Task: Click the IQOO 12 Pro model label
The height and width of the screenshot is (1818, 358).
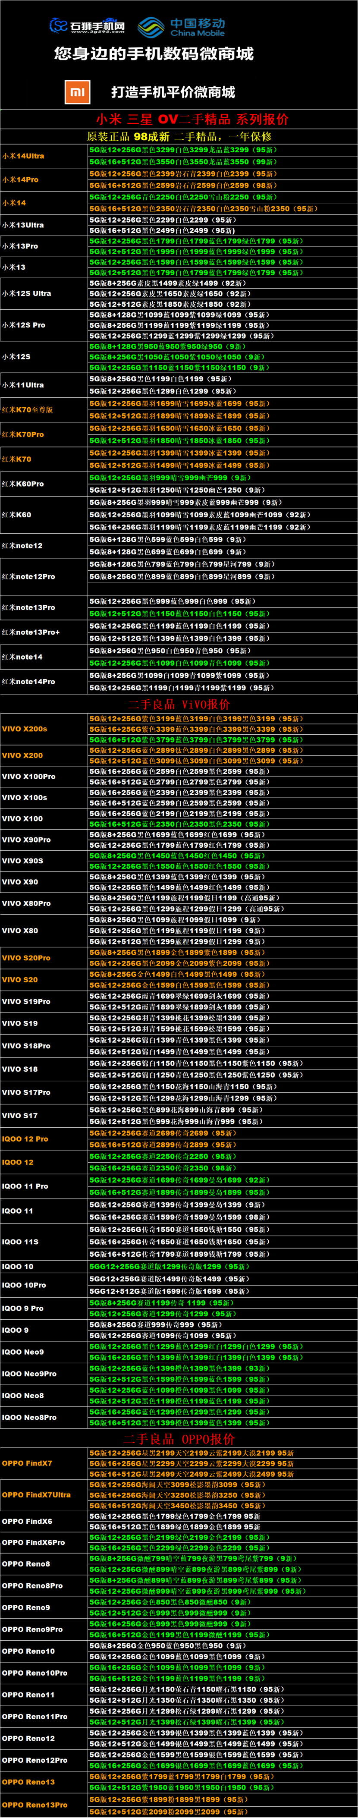Action: [25, 1139]
